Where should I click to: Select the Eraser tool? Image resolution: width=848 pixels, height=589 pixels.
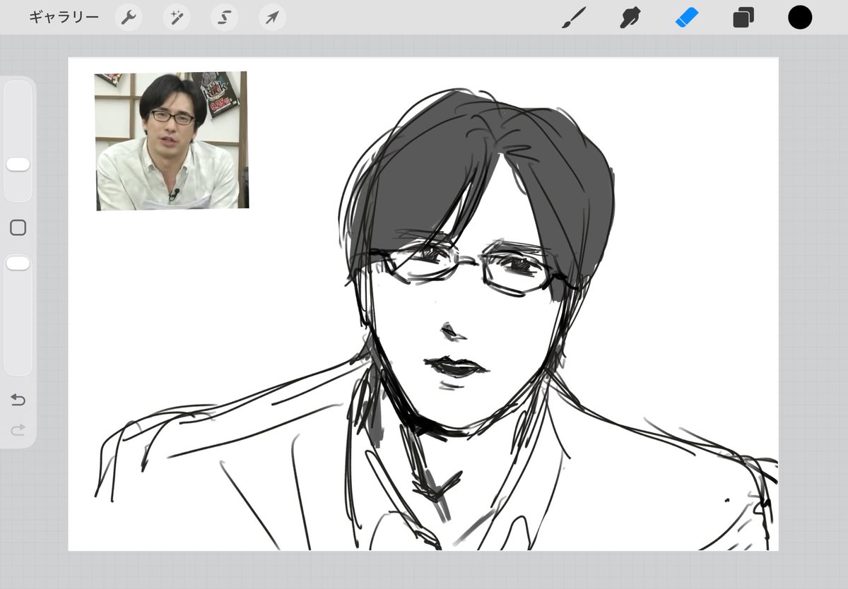687,18
